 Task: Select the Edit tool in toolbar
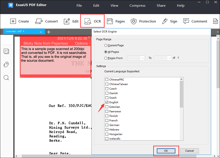coord(71,21)
